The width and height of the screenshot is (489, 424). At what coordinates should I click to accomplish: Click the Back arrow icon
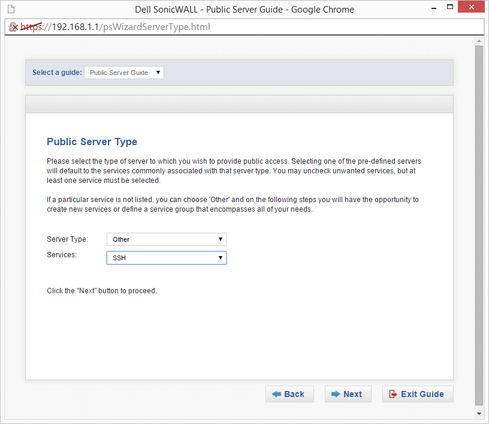(276, 394)
